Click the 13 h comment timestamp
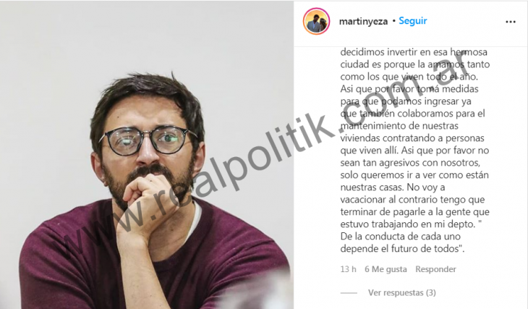Screen dimensions: 528x309 click(x=348, y=269)
